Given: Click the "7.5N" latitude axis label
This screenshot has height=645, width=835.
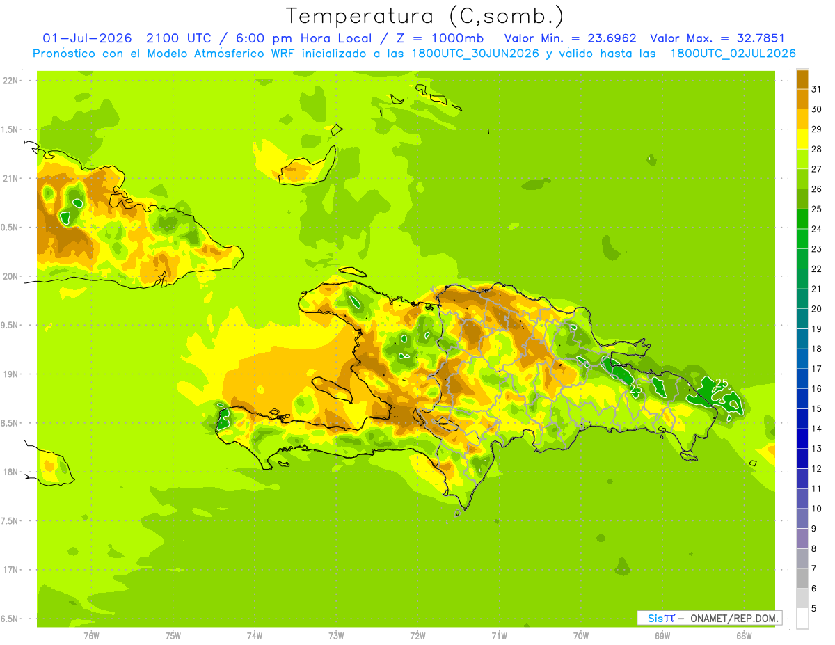Looking at the screenshot, I should coord(10,520).
